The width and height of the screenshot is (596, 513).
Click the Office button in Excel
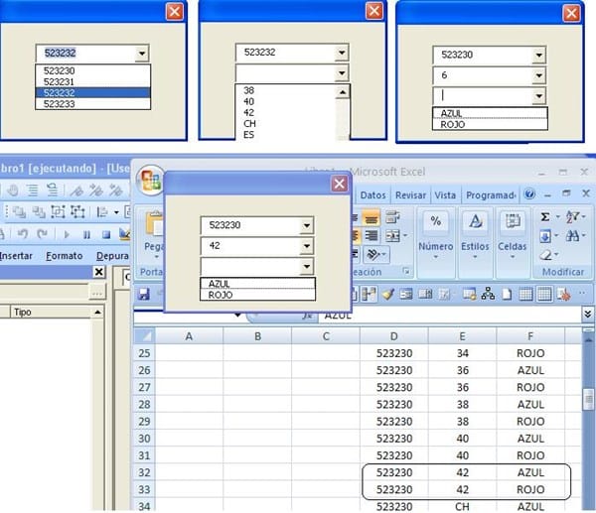pos(151,180)
